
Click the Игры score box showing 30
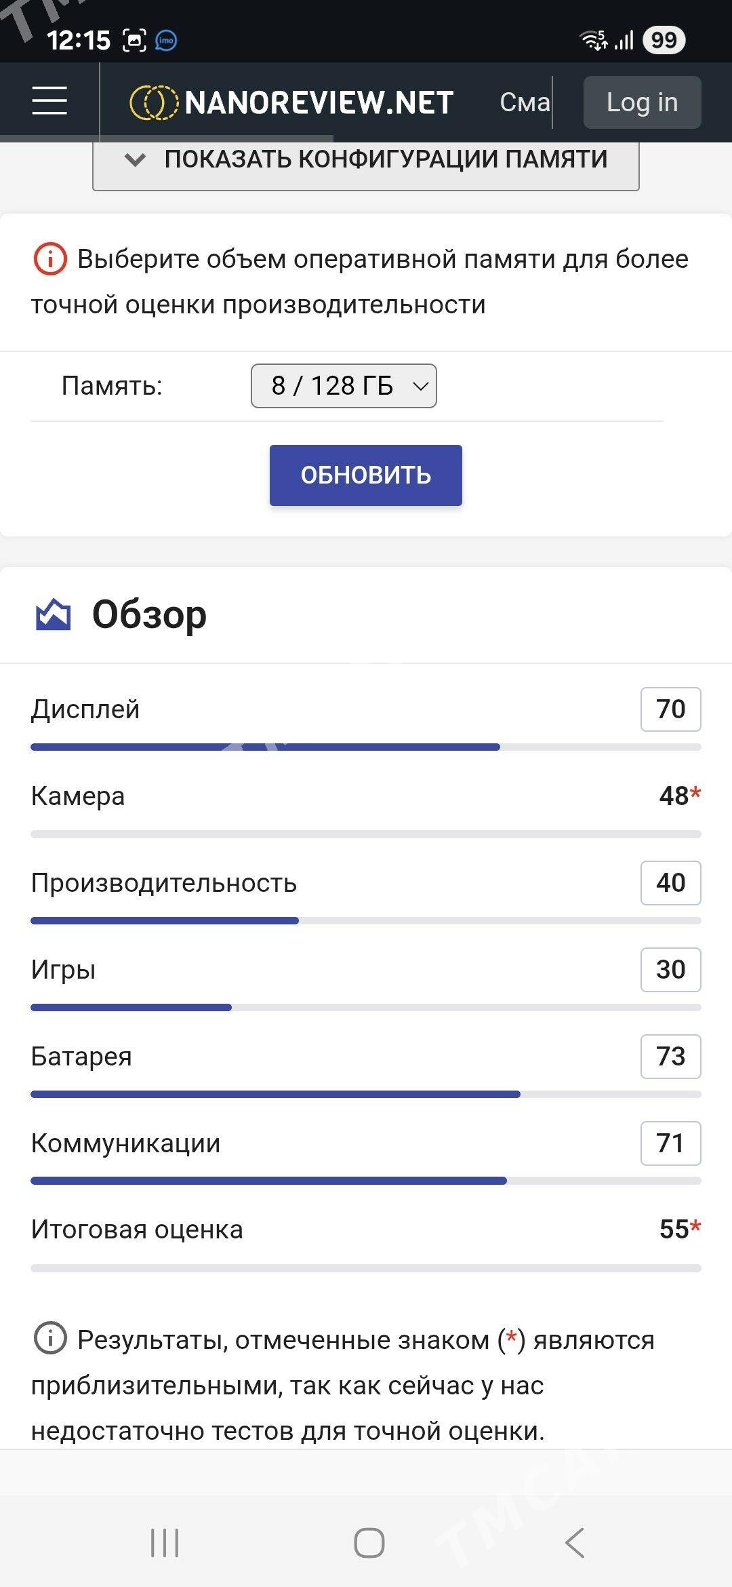671,970
